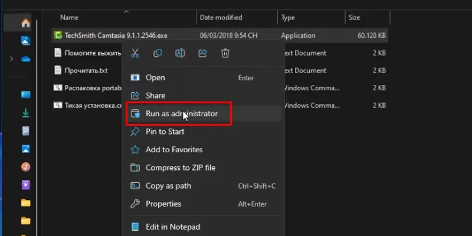Choose Run as administrator

[181, 114]
